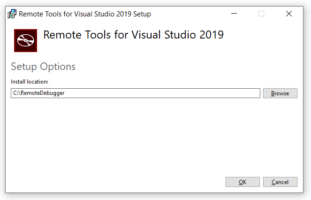This screenshot has height=200, width=311.
Task: Close the Setup window
Action: coord(289,14)
